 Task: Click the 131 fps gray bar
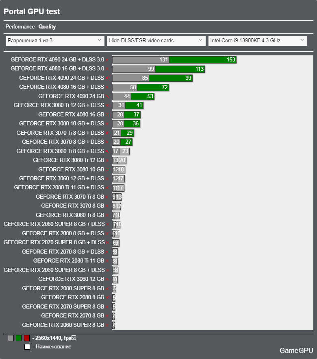[x=141, y=60]
